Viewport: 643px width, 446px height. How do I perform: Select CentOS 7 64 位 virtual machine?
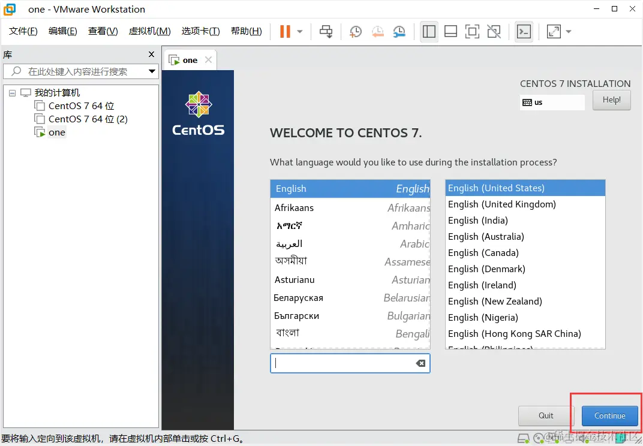(81, 106)
